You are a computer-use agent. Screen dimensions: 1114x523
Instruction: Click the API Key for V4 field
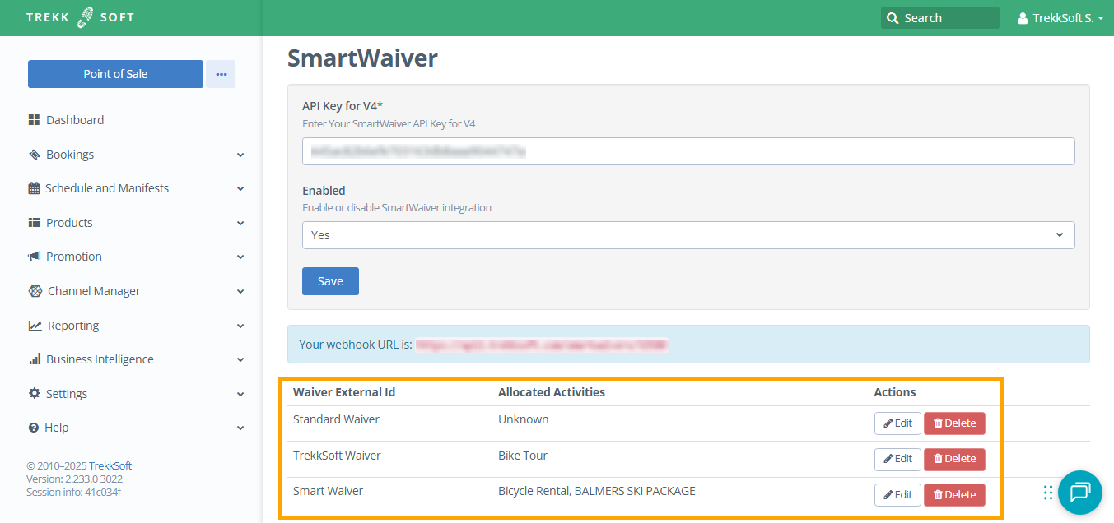tap(688, 151)
